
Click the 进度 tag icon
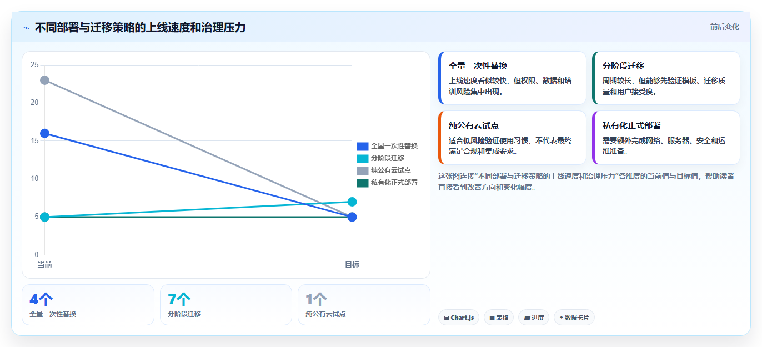(527, 318)
